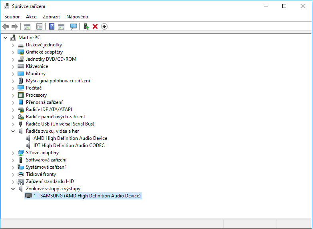Viewport: 313px width, 229px height.
Task: Expand Řadiče IDE ATA/ATAPI arrow
Action: 13,110
